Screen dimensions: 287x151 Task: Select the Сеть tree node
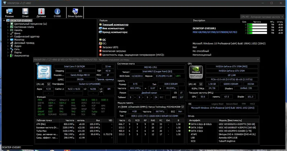(x=17, y=49)
